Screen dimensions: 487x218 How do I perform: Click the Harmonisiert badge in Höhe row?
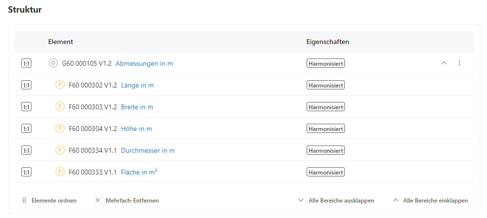coord(325,129)
